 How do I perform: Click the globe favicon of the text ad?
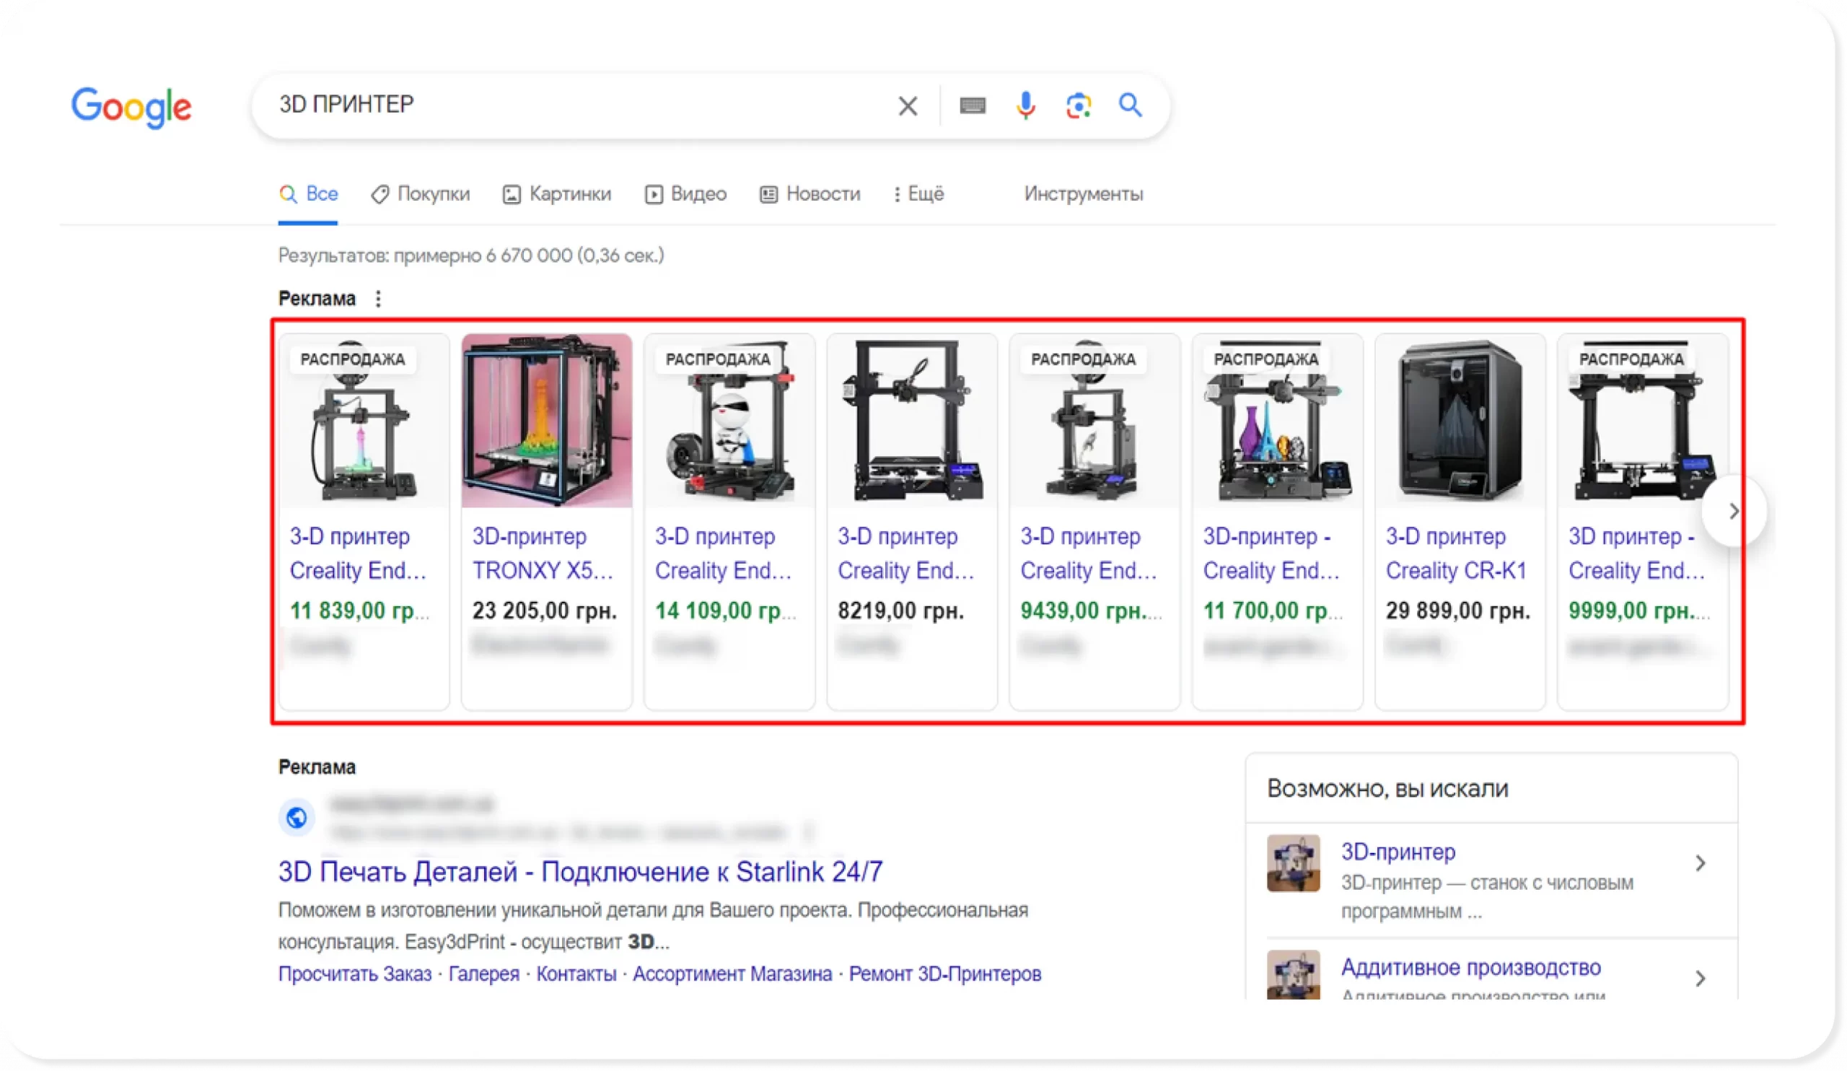(297, 817)
